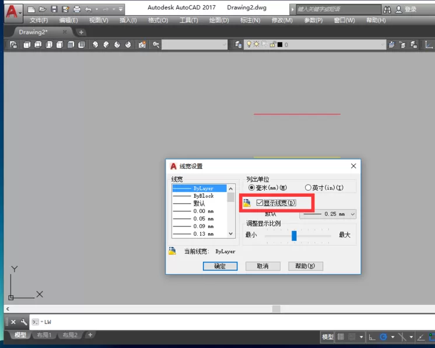The image size is (435, 348).
Task: Select 2D wireframe visual style cube
Action: 27,45
